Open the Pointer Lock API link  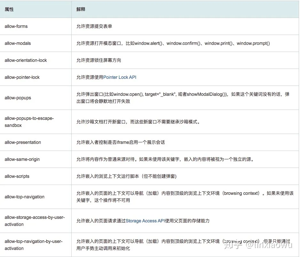(120, 77)
